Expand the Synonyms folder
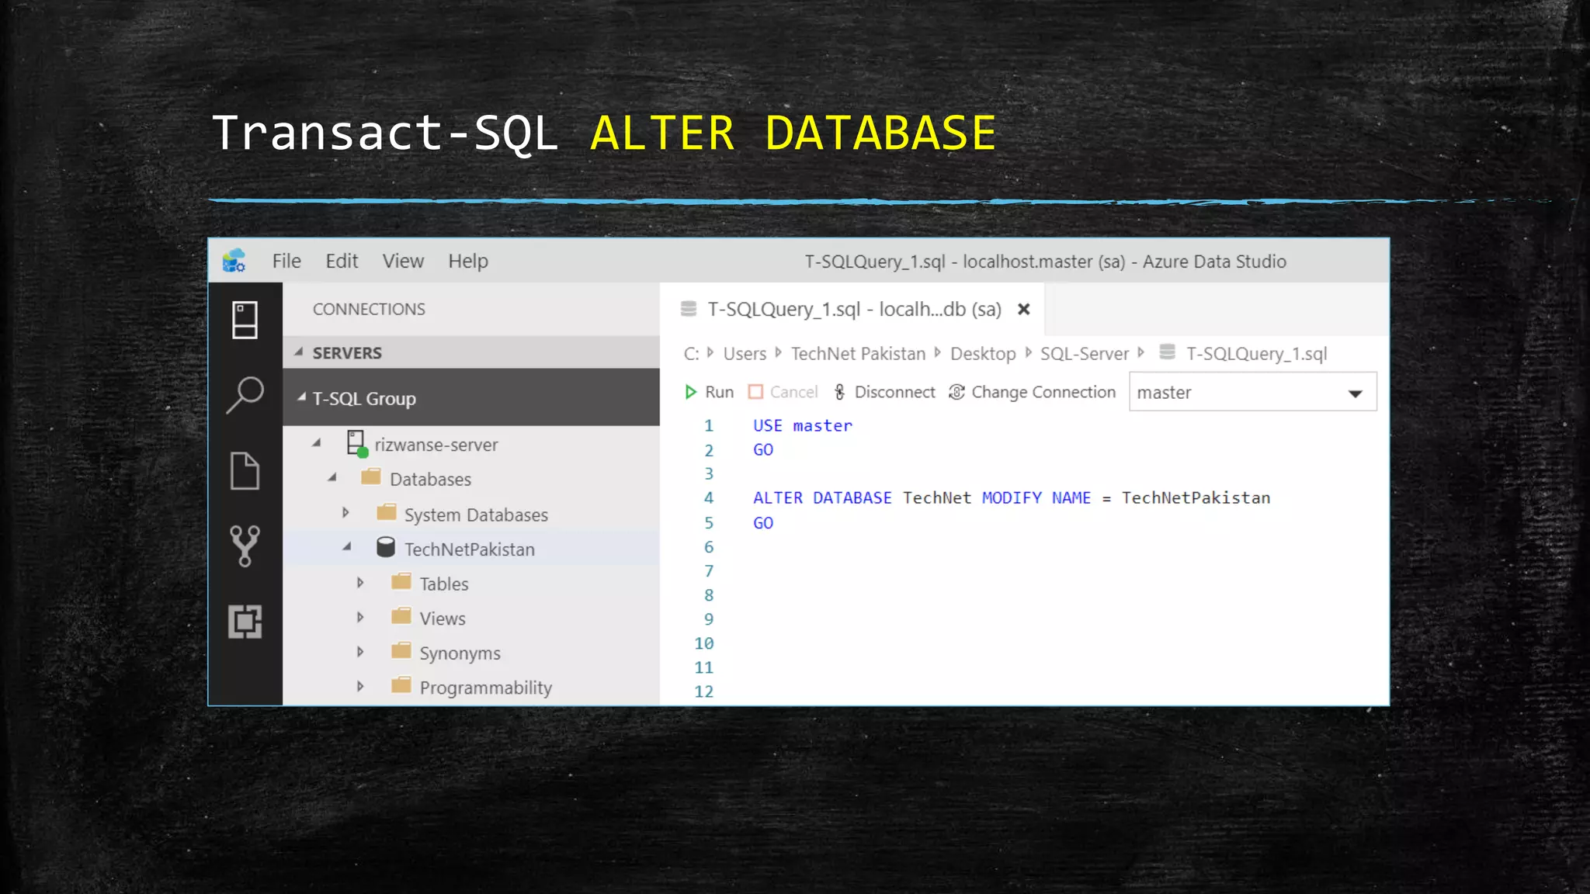Screen dimensions: 1590x894 pyautogui.click(x=360, y=652)
